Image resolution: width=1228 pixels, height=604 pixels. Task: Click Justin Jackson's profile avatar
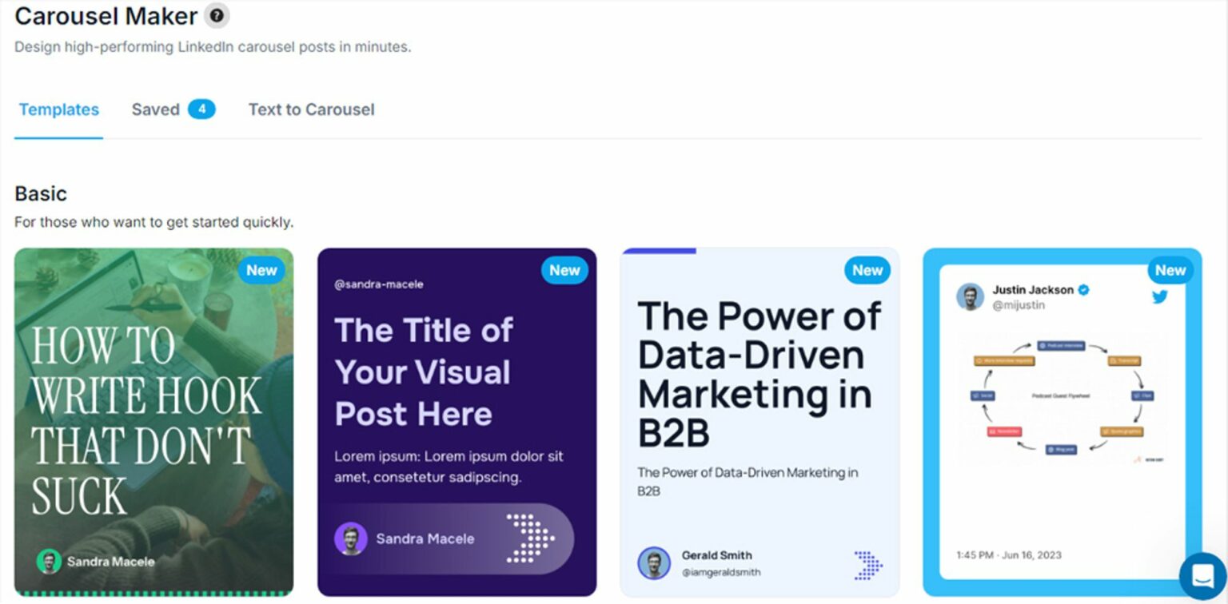[x=970, y=296]
